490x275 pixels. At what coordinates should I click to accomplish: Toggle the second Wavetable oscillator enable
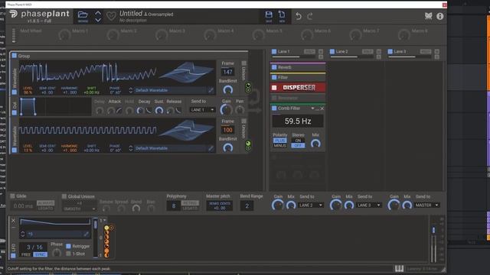pos(15,150)
